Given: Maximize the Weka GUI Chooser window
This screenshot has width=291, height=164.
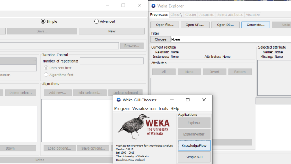Looking at the screenshot, I should tap(188, 100).
